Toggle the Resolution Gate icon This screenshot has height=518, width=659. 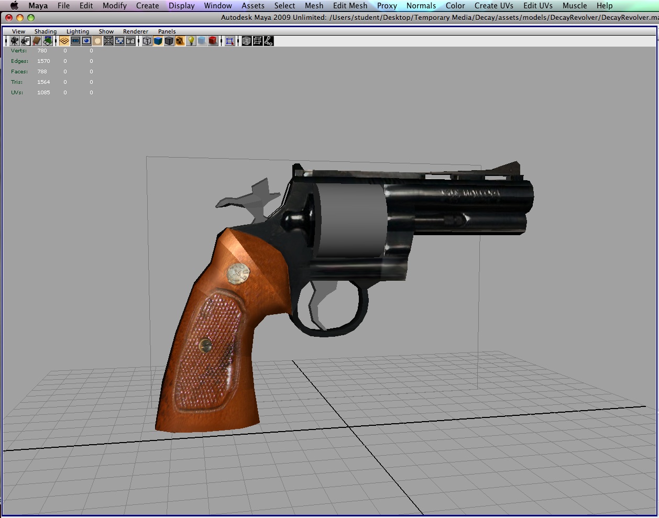tap(86, 41)
